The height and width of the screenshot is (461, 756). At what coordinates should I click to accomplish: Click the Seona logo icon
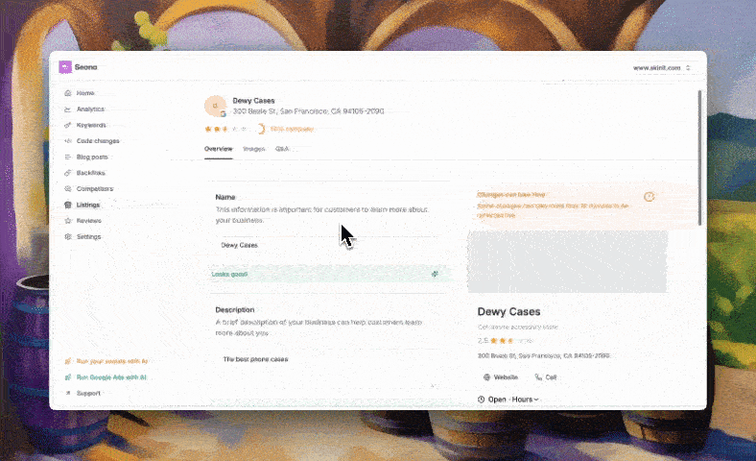(65, 67)
